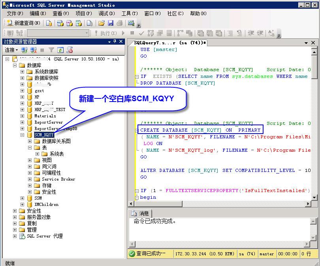The image size is (320, 266).
Task: Click the Activity Monitor icon
Action: tap(131, 23)
